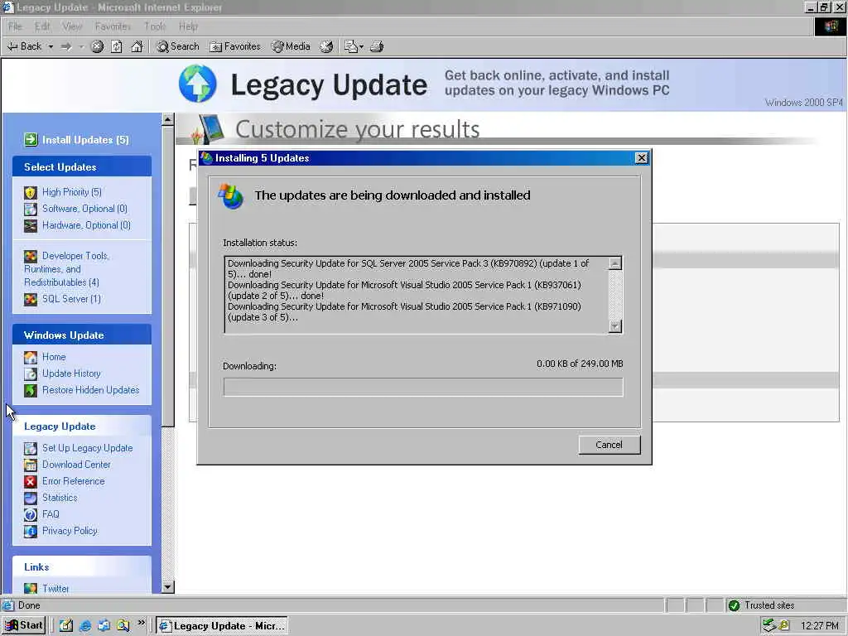Expand the Forward button history dropdown arrow
Screen dimensions: 848x636
tap(80, 46)
